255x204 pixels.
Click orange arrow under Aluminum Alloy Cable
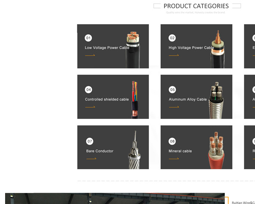point(174,107)
